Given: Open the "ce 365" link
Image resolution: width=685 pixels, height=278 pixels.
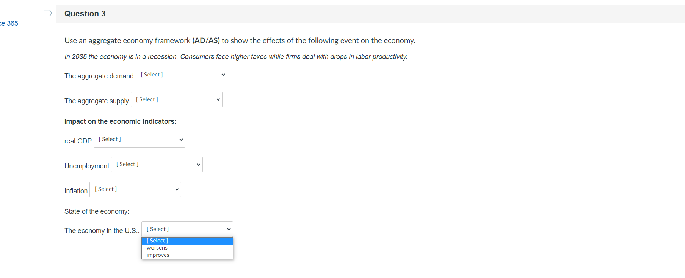Looking at the screenshot, I should (9, 23).
